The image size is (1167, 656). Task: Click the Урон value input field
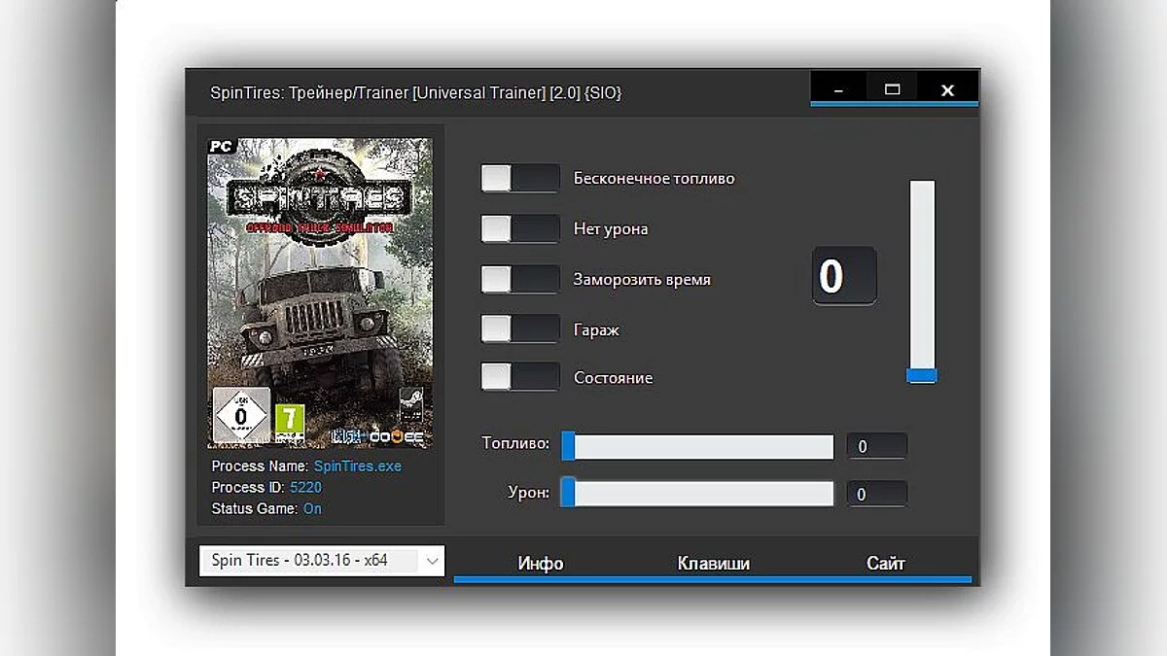(x=876, y=493)
